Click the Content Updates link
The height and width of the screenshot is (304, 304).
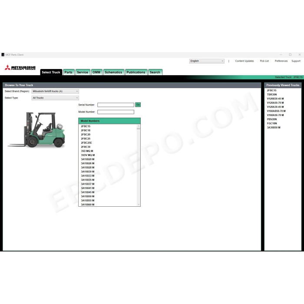[245, 61]
